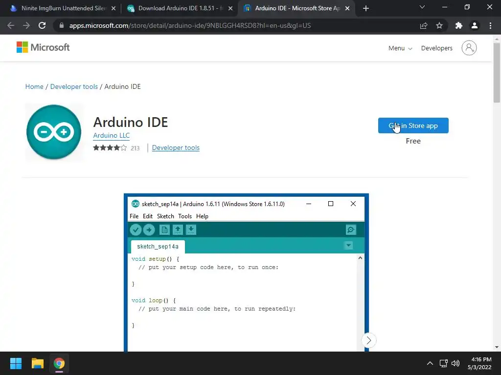Click the browser forward arrow
The height and width of the screenshot is (375, 501).
tap(26, 25)
